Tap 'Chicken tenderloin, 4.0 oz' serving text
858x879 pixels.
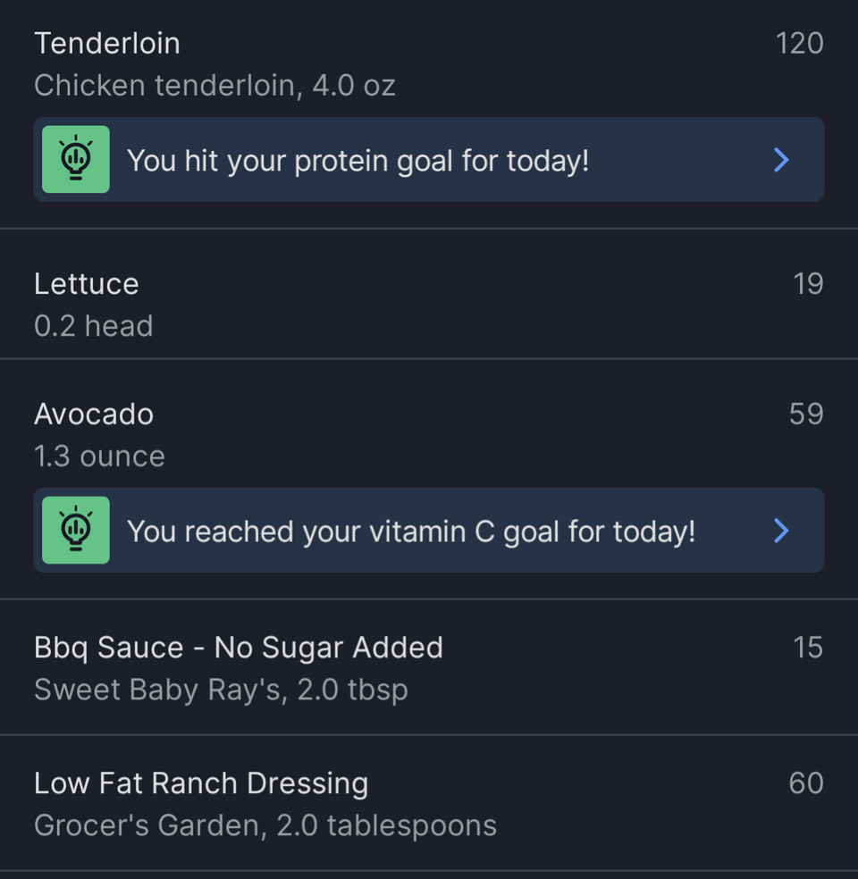(x=214, y=85)
